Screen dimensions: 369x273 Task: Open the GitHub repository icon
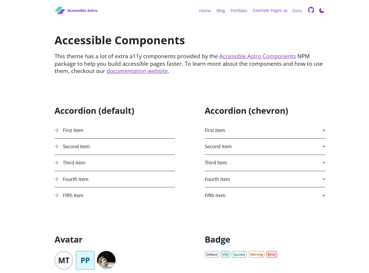(x=311, y=10)
